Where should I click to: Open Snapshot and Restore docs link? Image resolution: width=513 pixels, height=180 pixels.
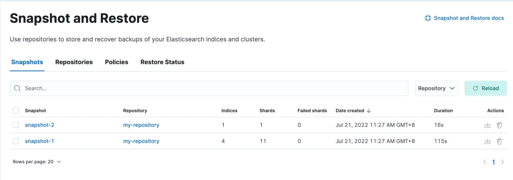pyautogui.click(x=469, y=18)
